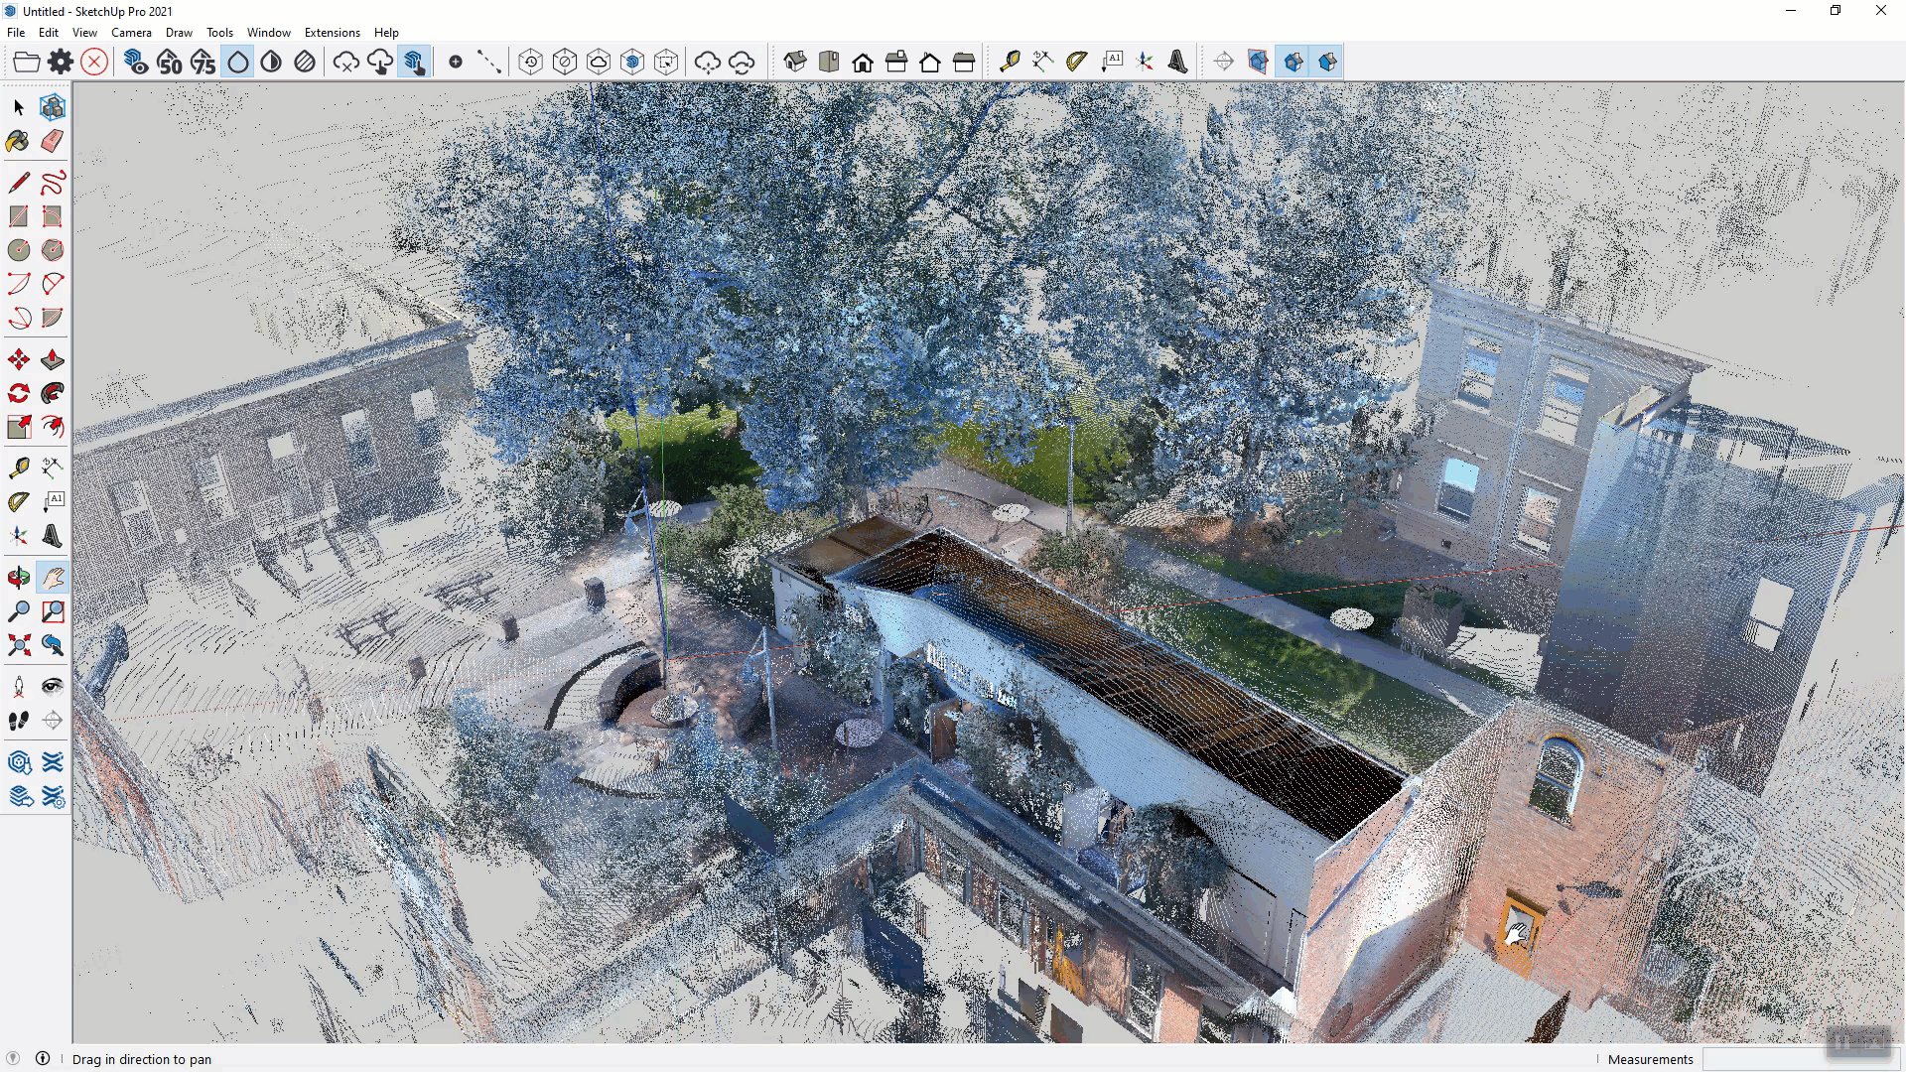The height and width of the screenshot is (1072, 1906).
Task: Open the Extensions menu
Action: [x=332, y=33]
